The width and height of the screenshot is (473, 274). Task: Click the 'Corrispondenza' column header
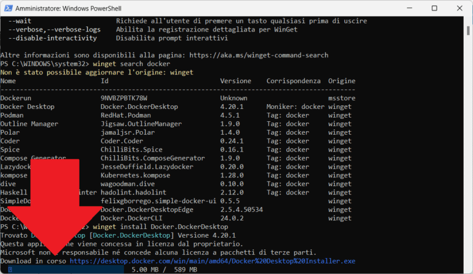(294, 81)
